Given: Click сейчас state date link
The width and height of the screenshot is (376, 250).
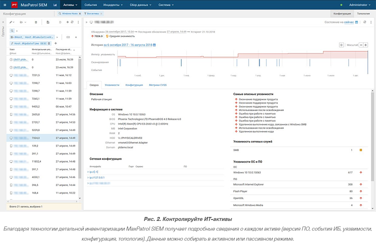Looking at the screenshot, I should point(349,22).
